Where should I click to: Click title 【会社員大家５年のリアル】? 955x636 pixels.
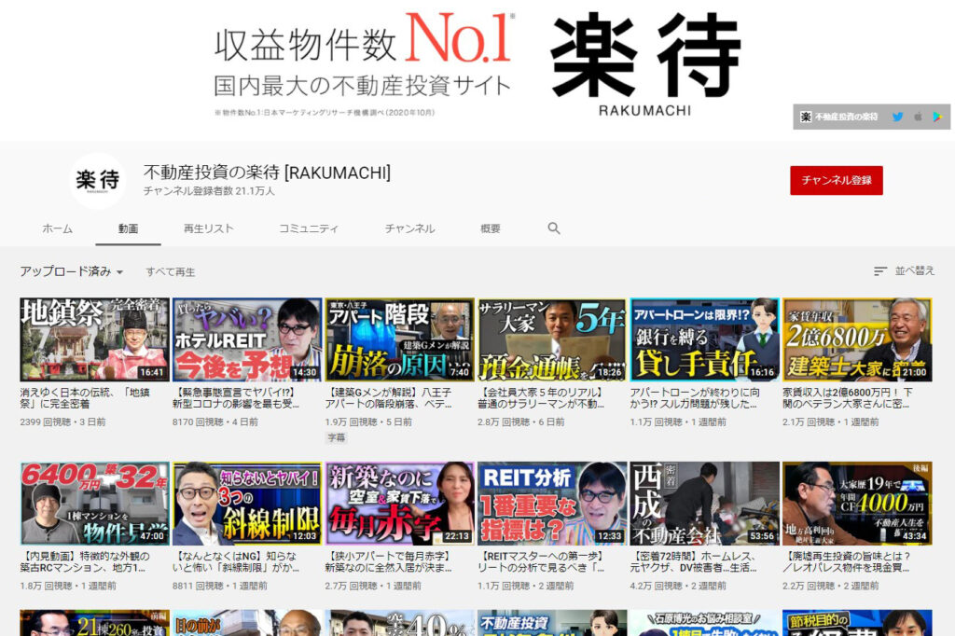540,398
